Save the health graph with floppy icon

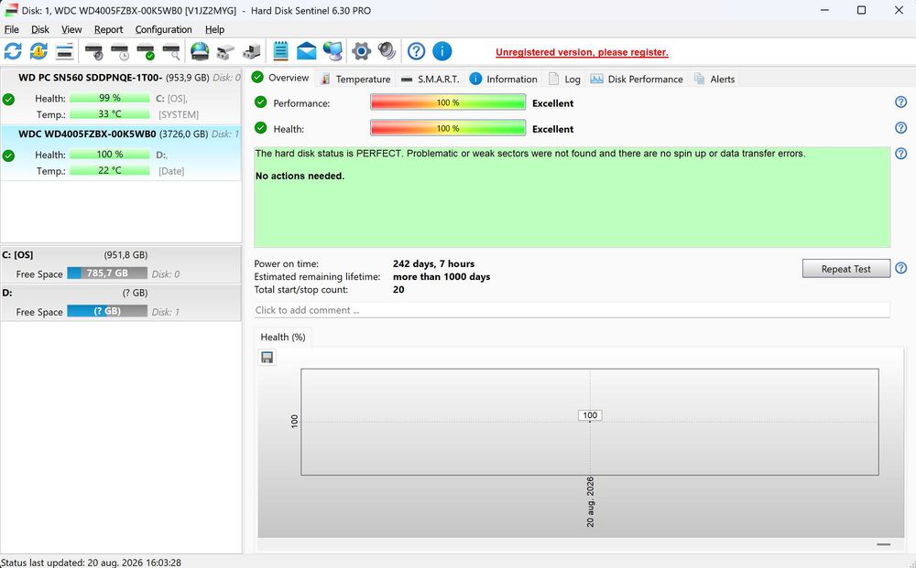point(267,358)
